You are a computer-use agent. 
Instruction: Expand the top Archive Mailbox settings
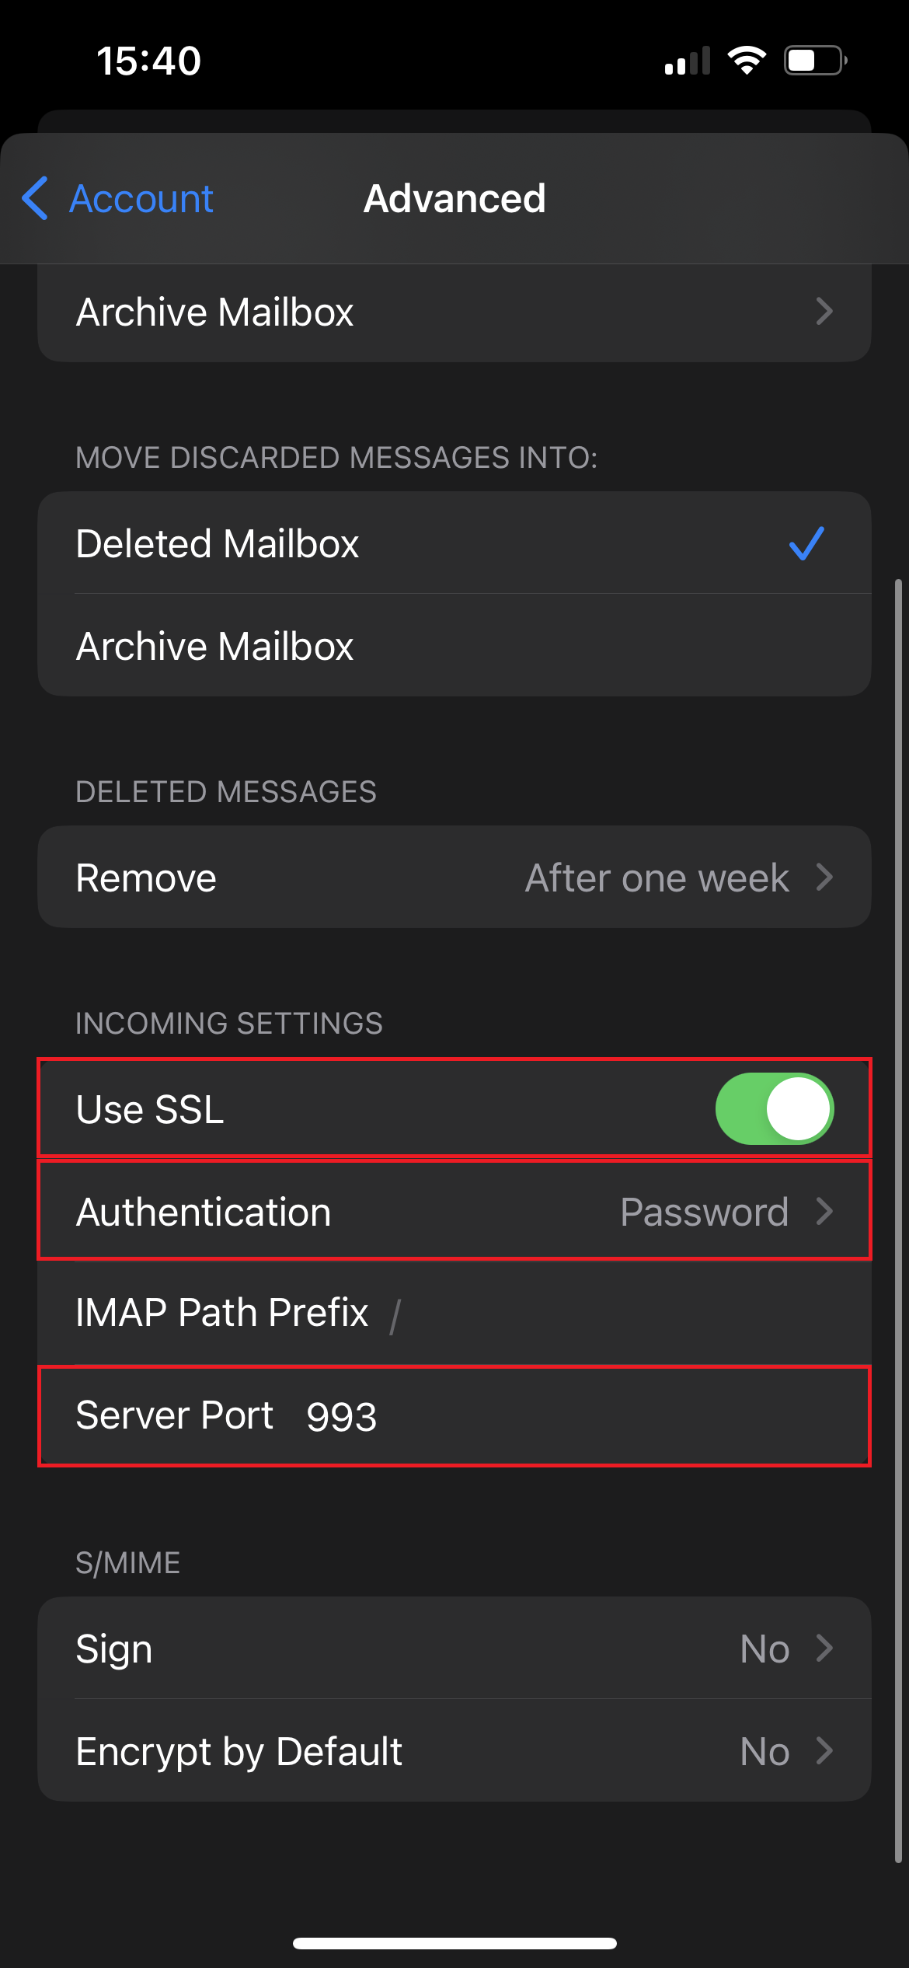[x=454, y=312]
